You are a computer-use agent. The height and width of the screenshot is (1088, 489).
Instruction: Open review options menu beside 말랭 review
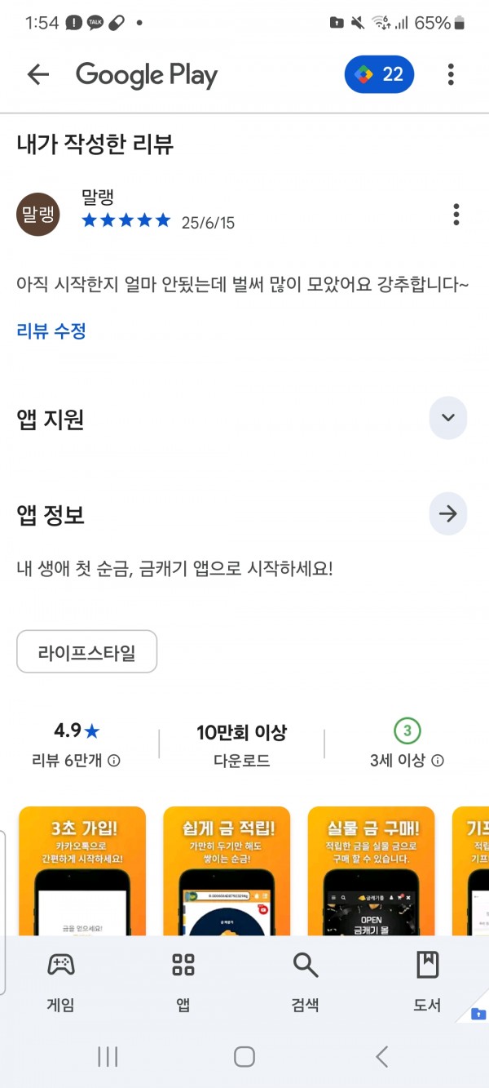456,215
